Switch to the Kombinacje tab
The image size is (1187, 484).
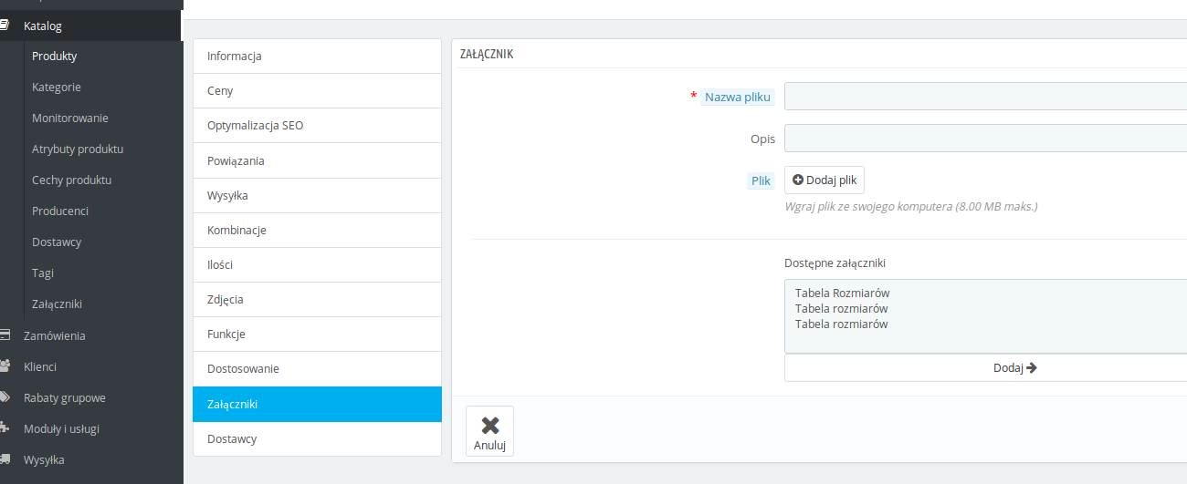(317, 230)
